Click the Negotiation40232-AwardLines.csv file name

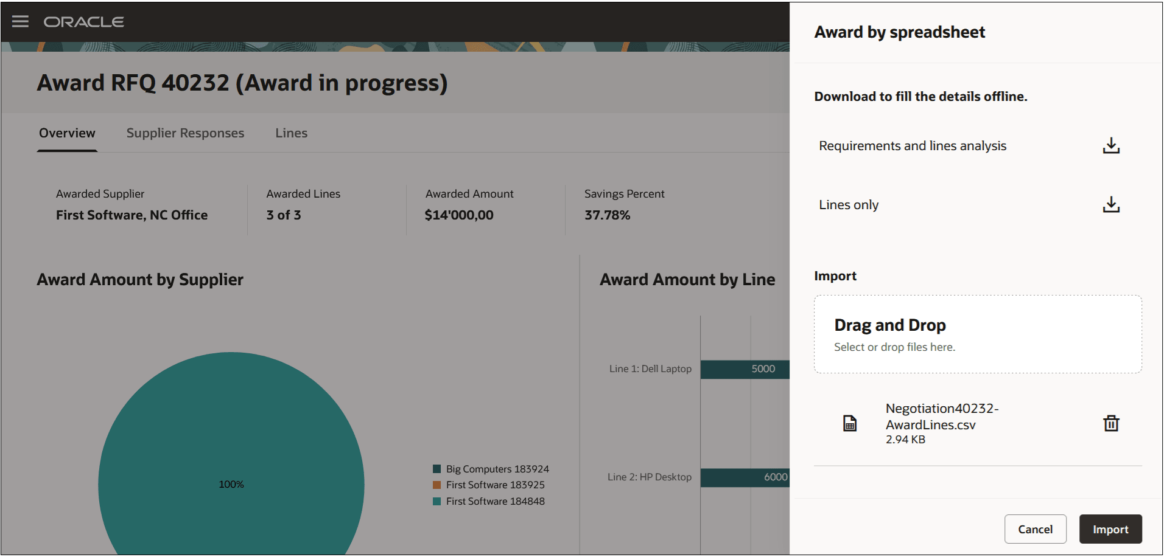point(942,416)
